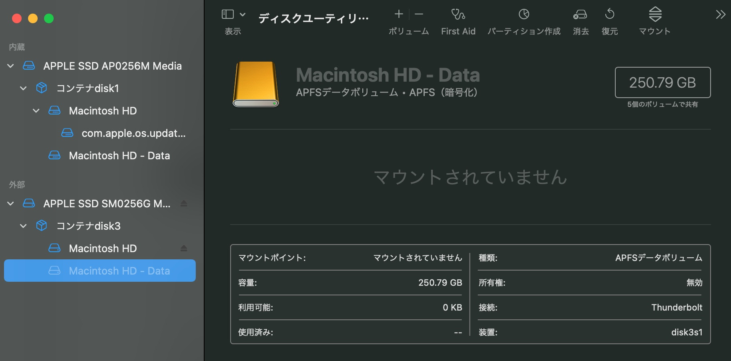Click the 250.79 GB capacity box

tap(663, 82)
